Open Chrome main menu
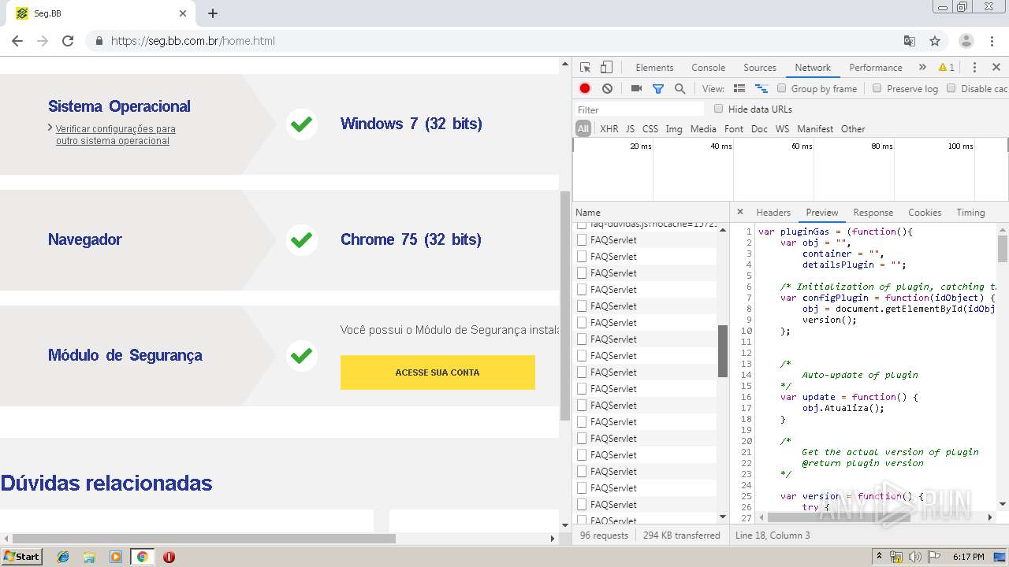Viewport: 1009px width, 567px height. coord(992,41)
